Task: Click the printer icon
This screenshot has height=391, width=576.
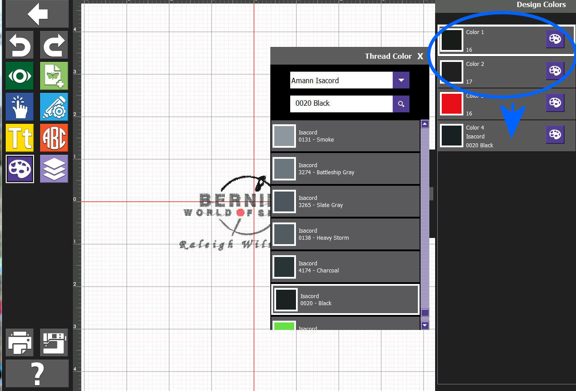Action: pyautogui.click(x=20, y=342)
